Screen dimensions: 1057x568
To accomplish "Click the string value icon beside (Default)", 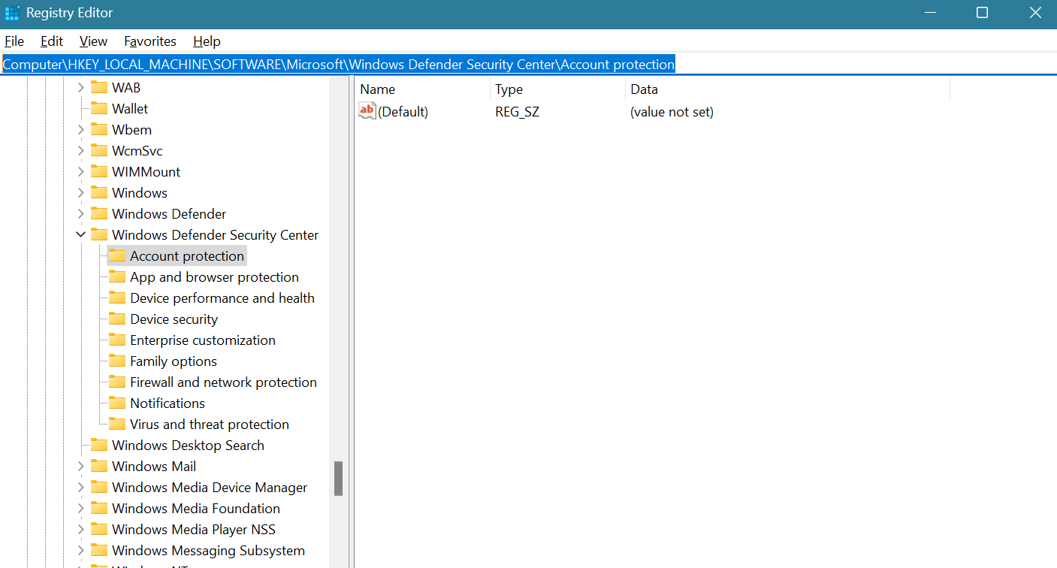I will [x=367, y=111].
